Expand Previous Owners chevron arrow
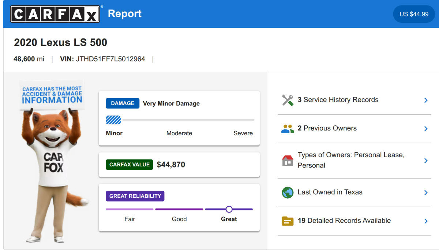The height and width of the screenshot is (250, 439). point(426,129)
